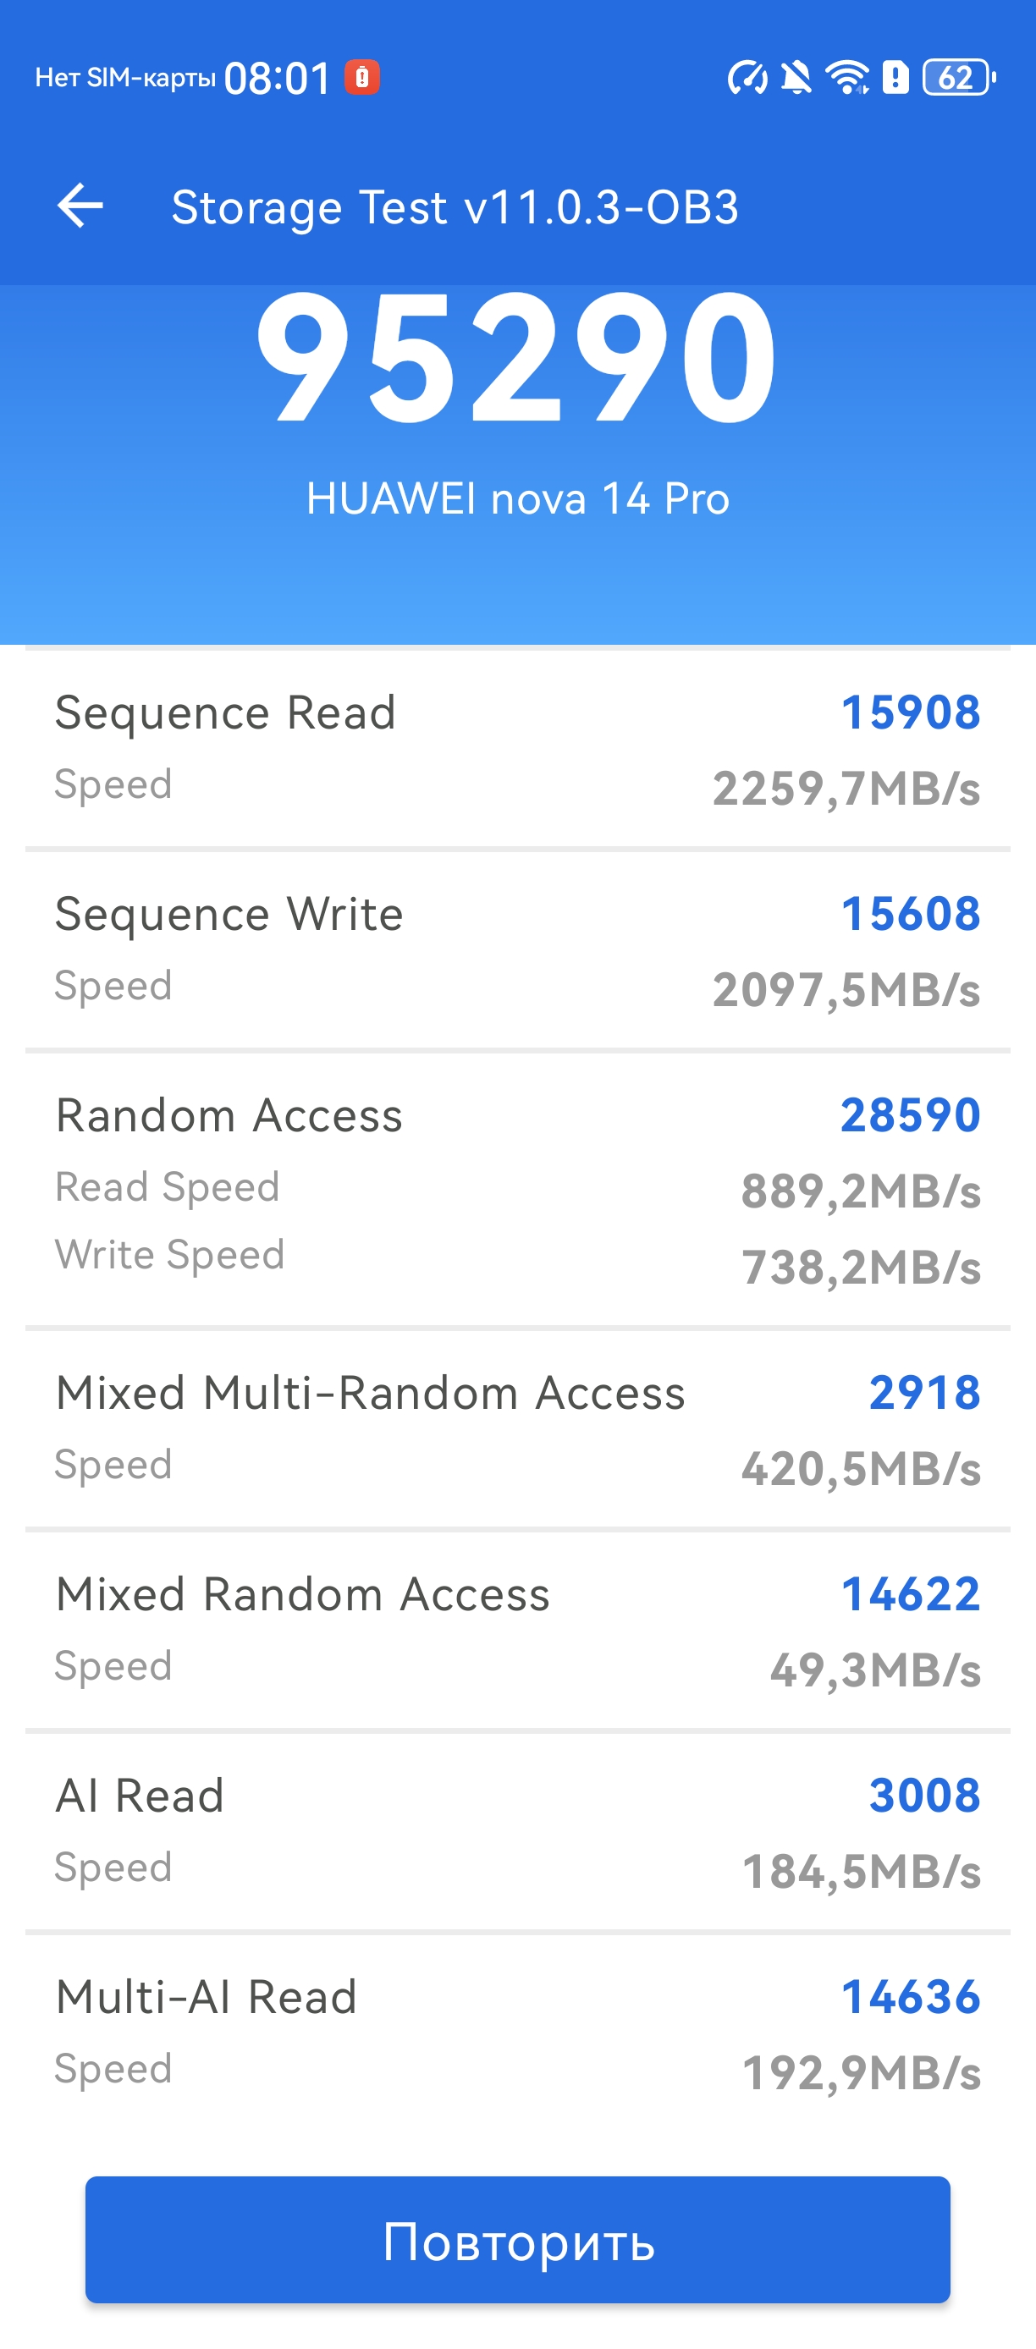The height and width of the screenshot is (2349, 1036).
Task: Tap the battery level 62 indicator
Action: click(x=957, y=78)
